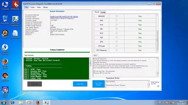This screenshot has height=105, width=188.
Task: Open the Tools menu
Action: coord(32,7)
